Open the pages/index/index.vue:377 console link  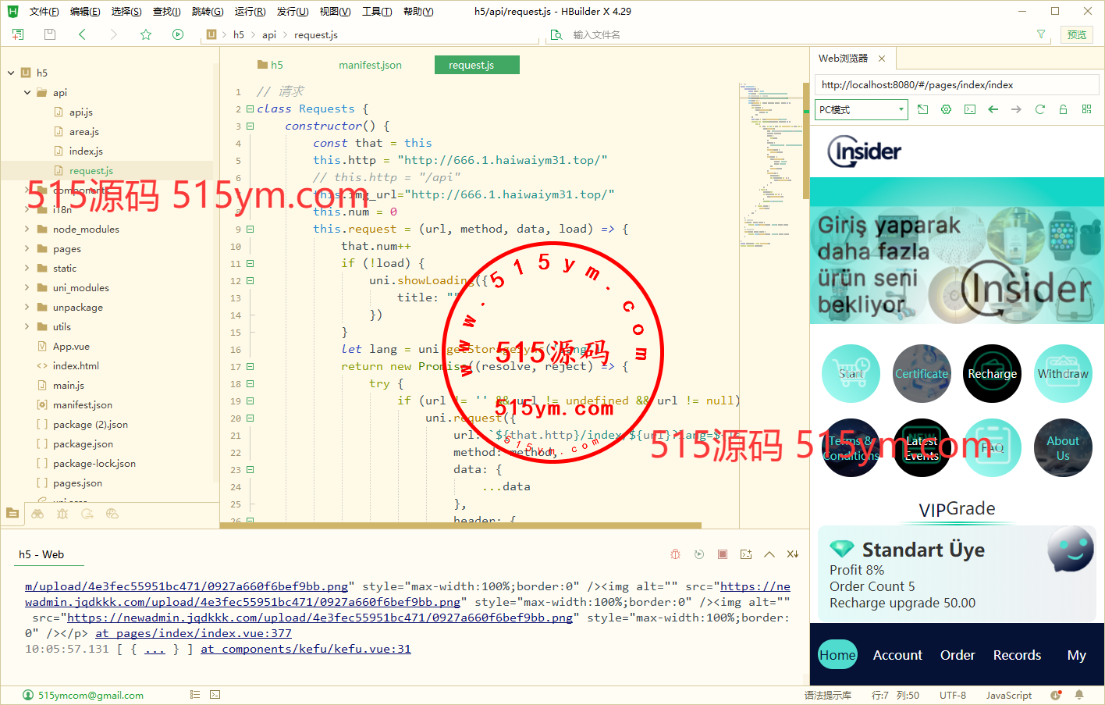194,633
